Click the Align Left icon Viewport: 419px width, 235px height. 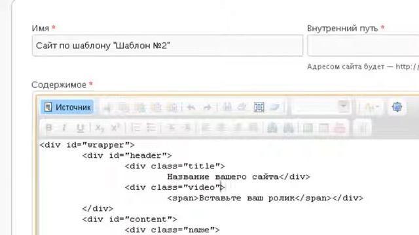tap(206, 128)
